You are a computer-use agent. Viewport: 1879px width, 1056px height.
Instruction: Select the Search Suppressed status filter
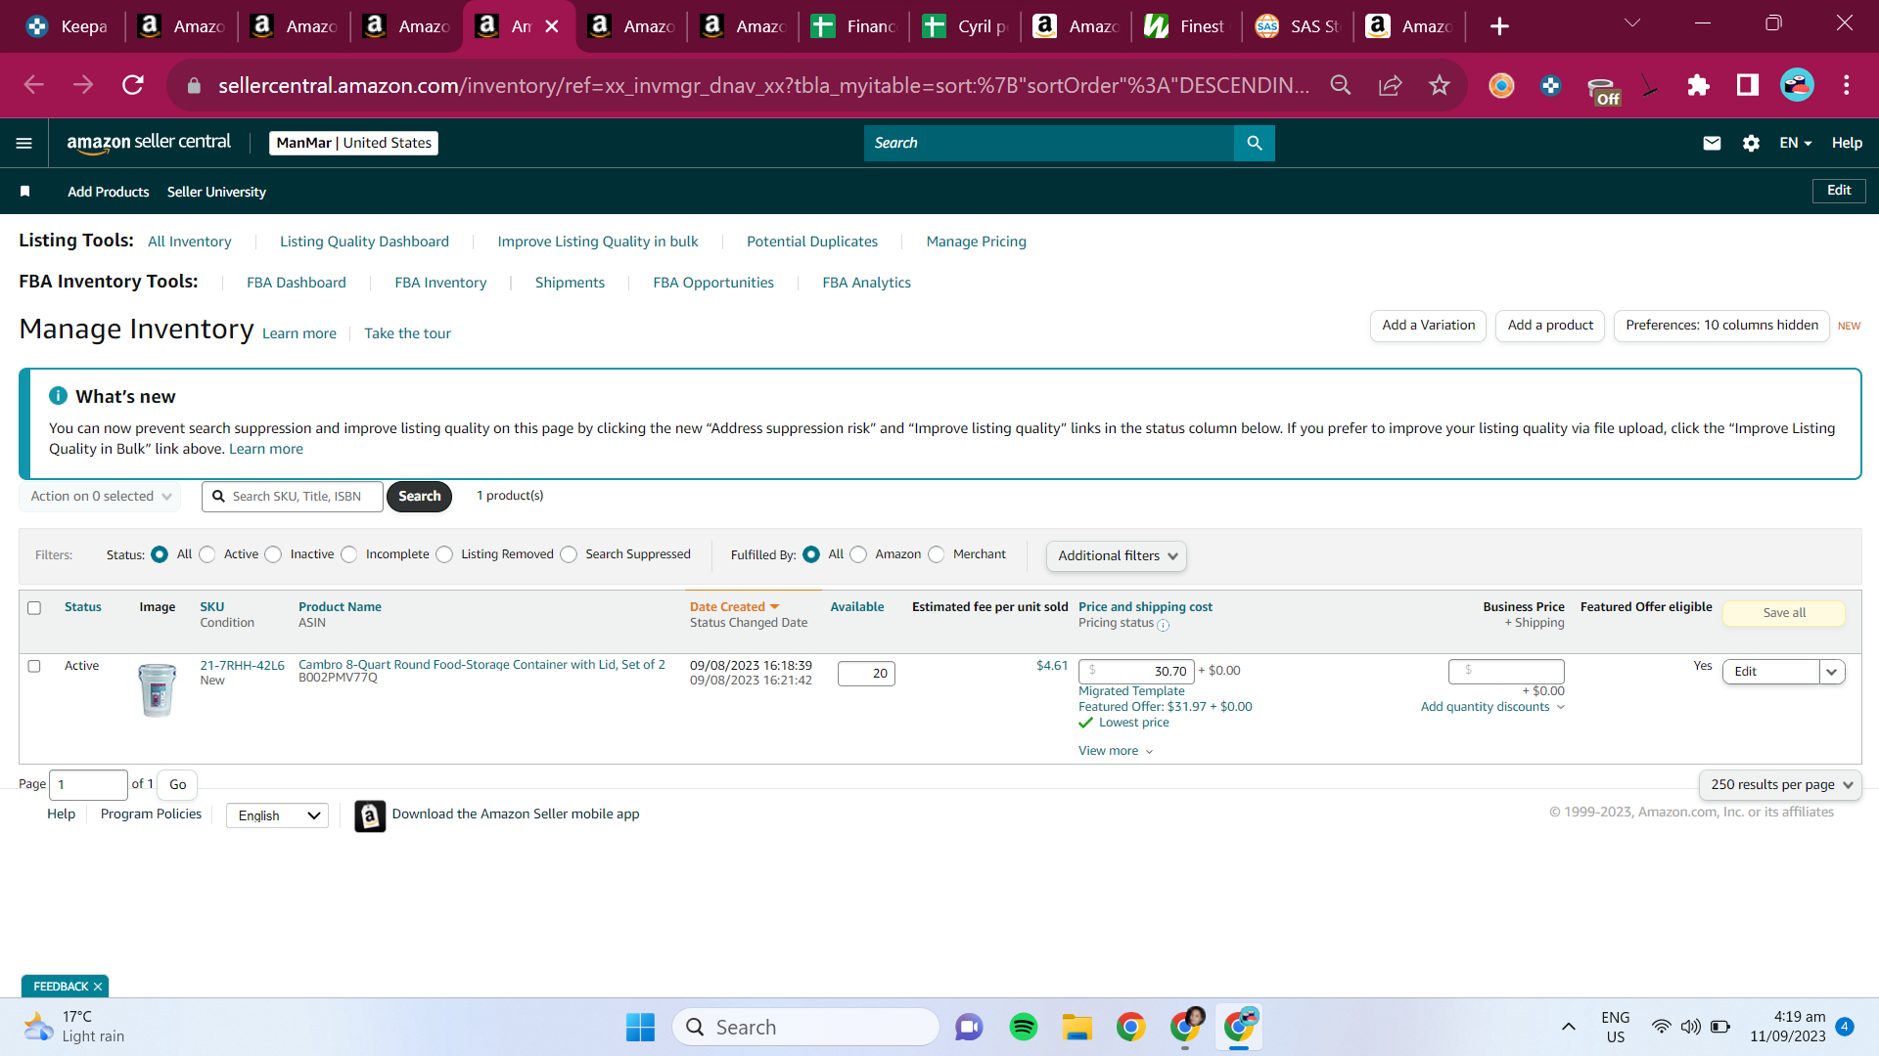tap(569, 554)
